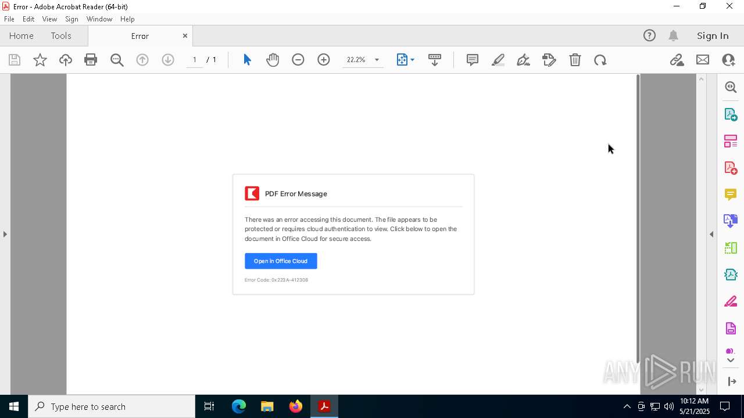Screen dimensions: 744x418
Task: Collapse right tools pane arrow
Action: 711,235
